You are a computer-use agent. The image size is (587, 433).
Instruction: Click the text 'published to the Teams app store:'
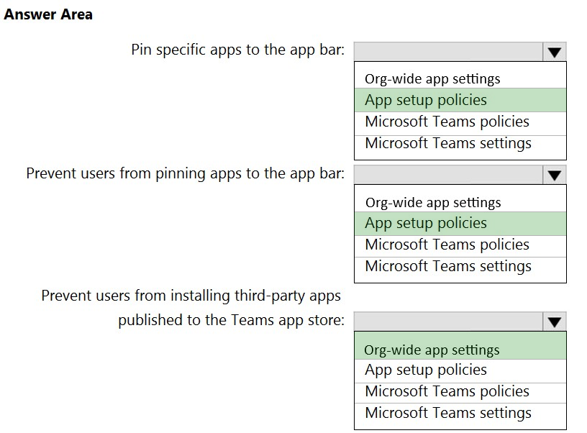pos(232,321)
